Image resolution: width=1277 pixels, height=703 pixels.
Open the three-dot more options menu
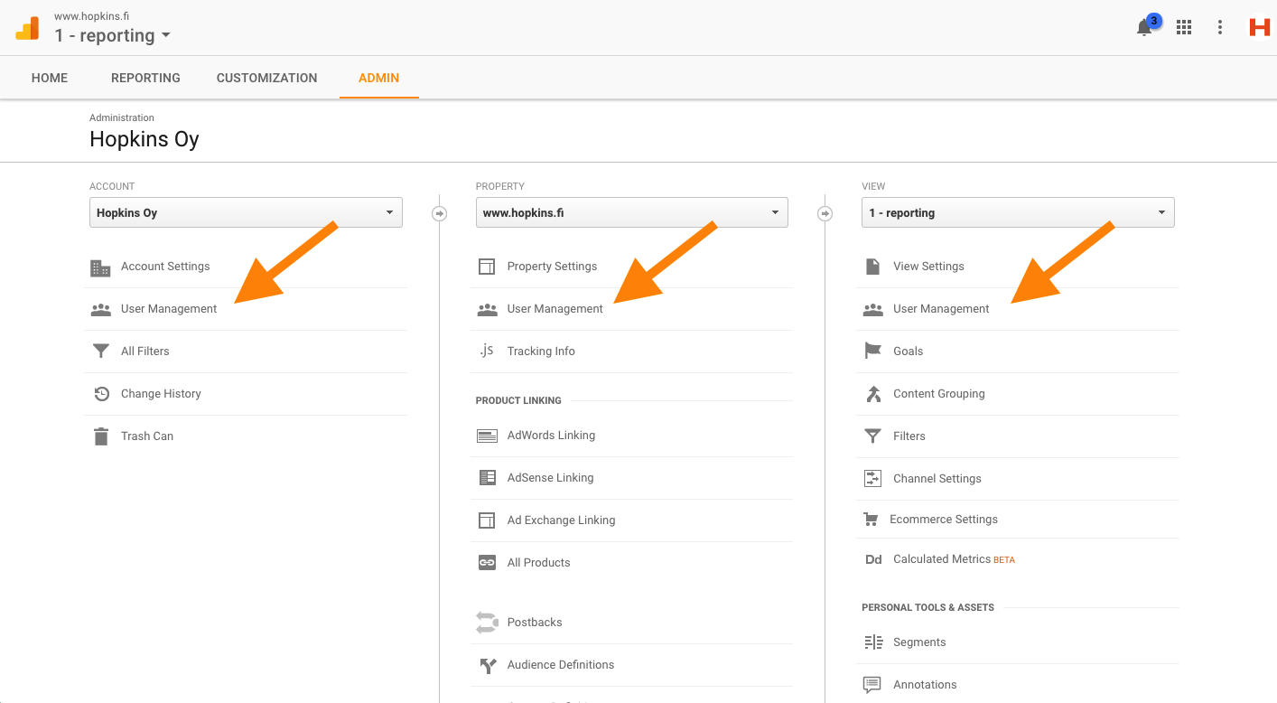(x=1220, y=27)
